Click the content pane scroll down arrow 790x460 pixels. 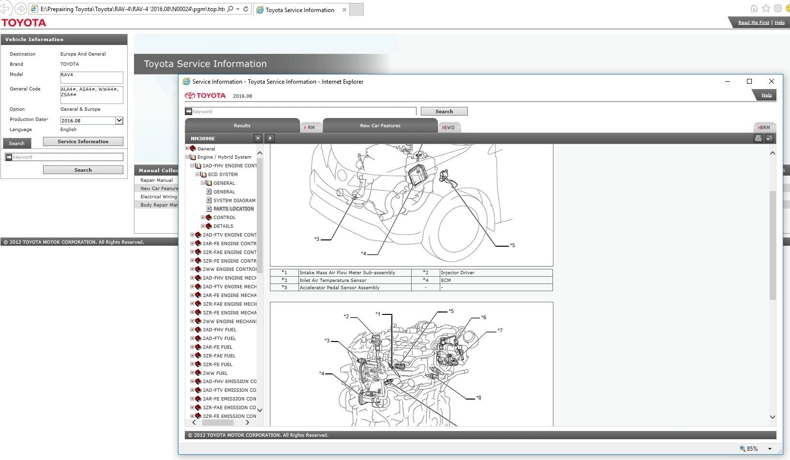[773, 417]
